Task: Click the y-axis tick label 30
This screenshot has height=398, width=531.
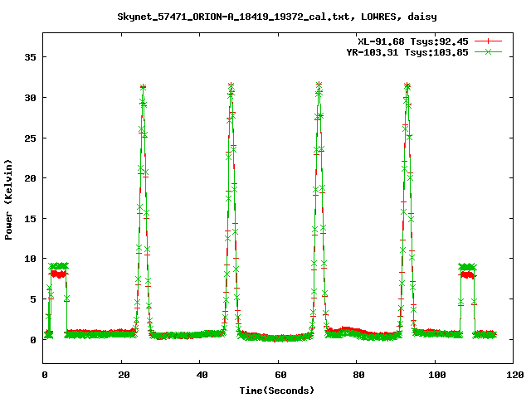Action: [x=30, y=98]
